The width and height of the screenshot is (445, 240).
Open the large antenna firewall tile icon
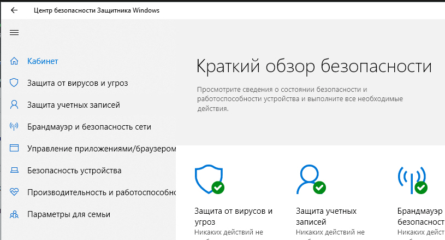point(413,180)
